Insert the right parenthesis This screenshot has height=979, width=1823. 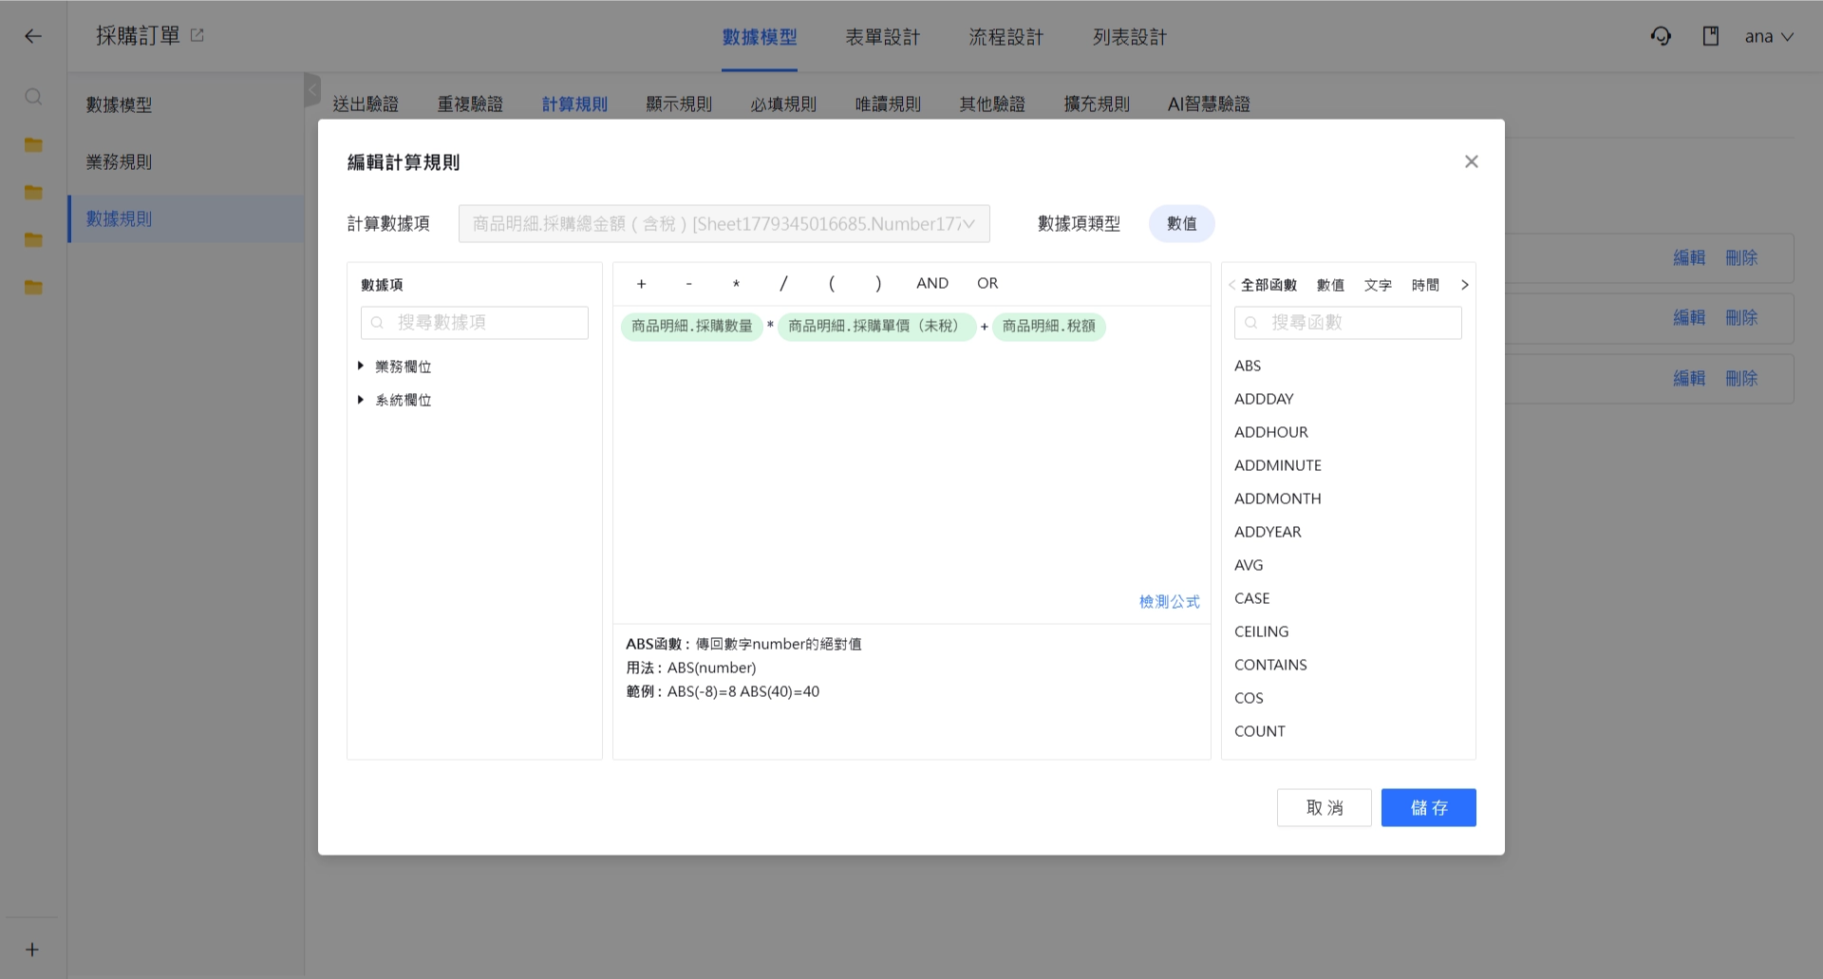point(878,284)
